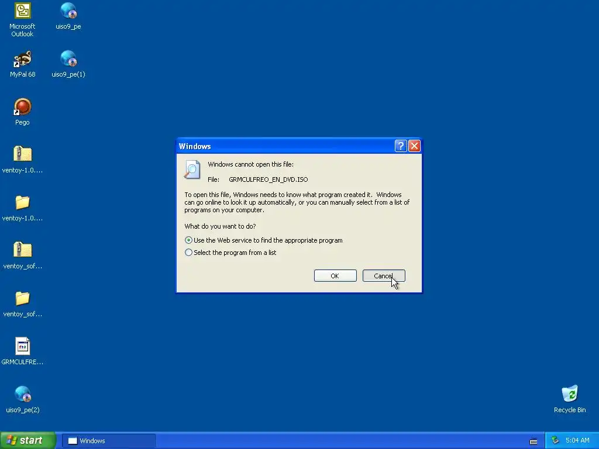Click Cancel in the Windows dialog
The height and width of the screenshot is (449, 599).
point(384,276)
